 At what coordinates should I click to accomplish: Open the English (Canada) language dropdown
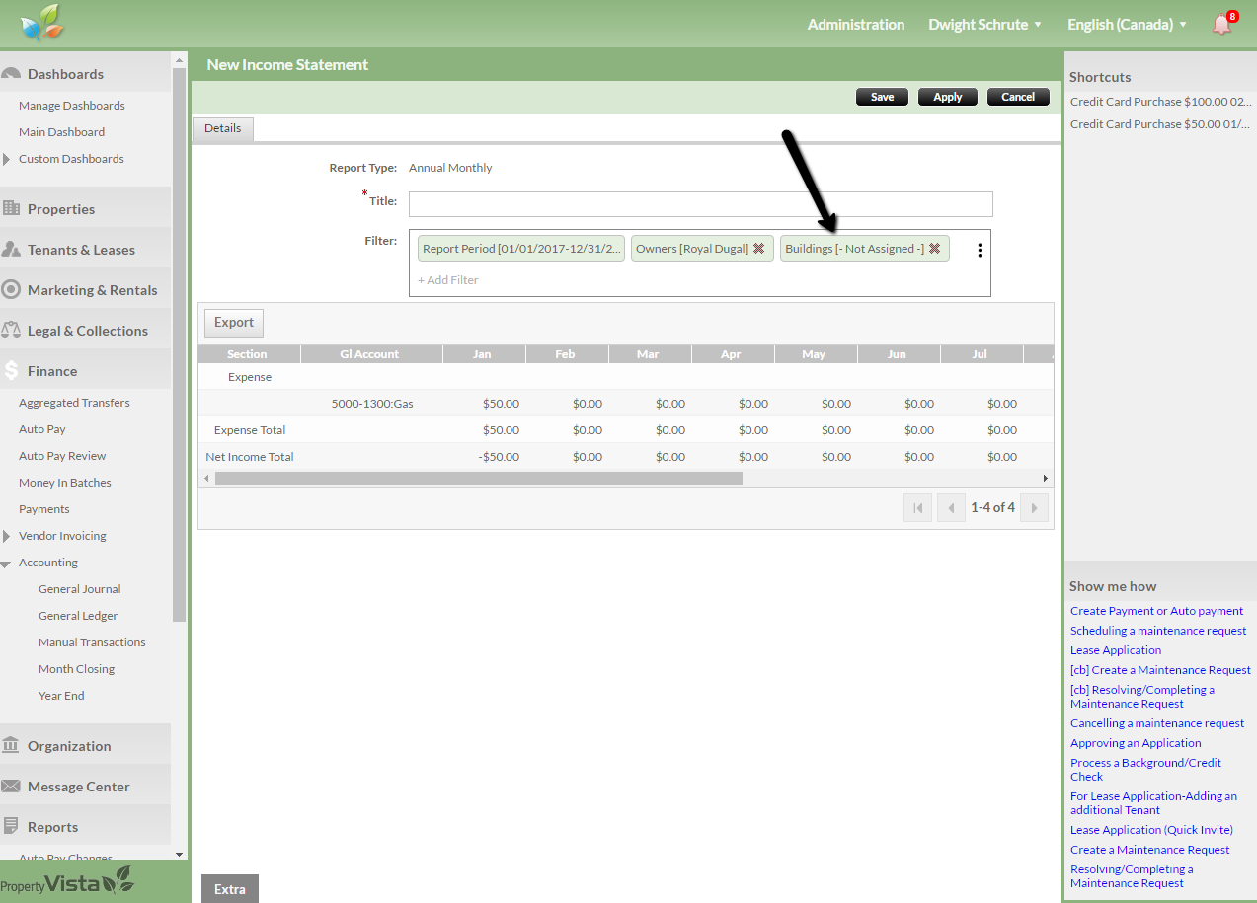[1127, 25]
